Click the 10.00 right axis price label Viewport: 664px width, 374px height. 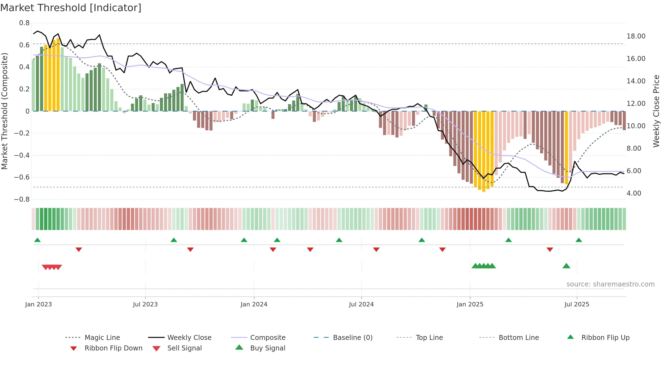coord(636,126)
